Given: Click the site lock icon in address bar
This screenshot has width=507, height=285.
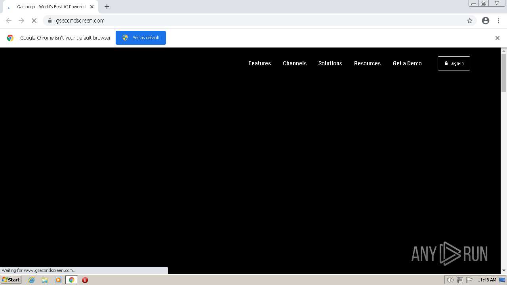Looking at the screenshot, I should coord(50,21).
